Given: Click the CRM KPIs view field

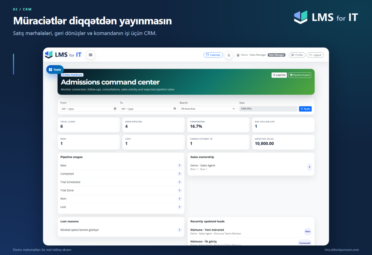Looking at the screenshot, I should click(x=268, y=109).
